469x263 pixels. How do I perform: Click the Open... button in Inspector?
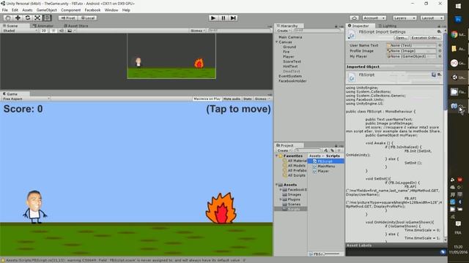pos(401,38)
